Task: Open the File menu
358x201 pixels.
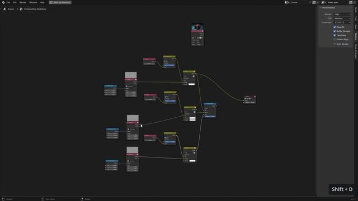Action: click(x=8, y=2)
